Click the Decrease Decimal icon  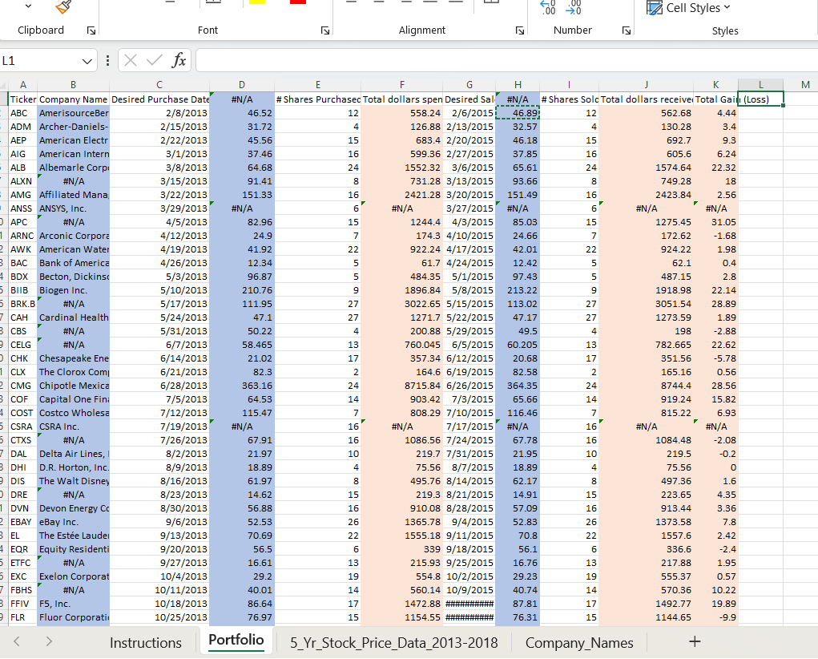click(574, 7)
